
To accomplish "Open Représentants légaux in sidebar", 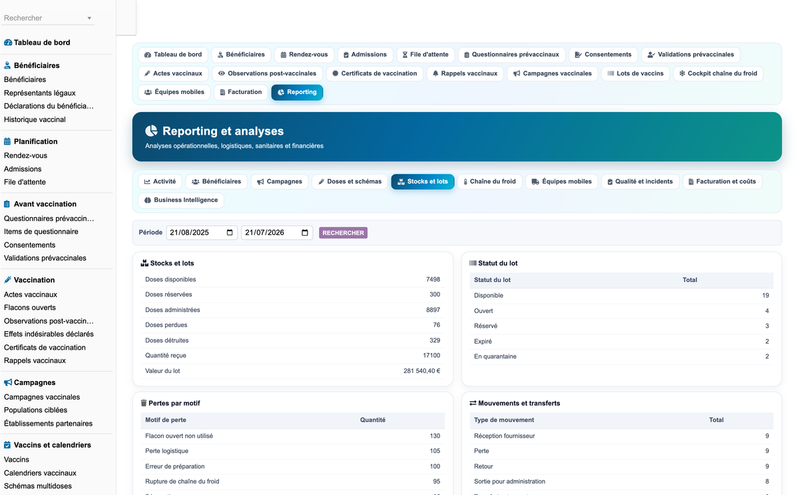I will [x=40, y=93].
